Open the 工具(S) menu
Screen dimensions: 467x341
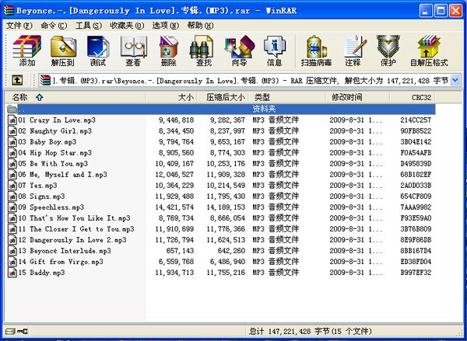coord(89,26)
